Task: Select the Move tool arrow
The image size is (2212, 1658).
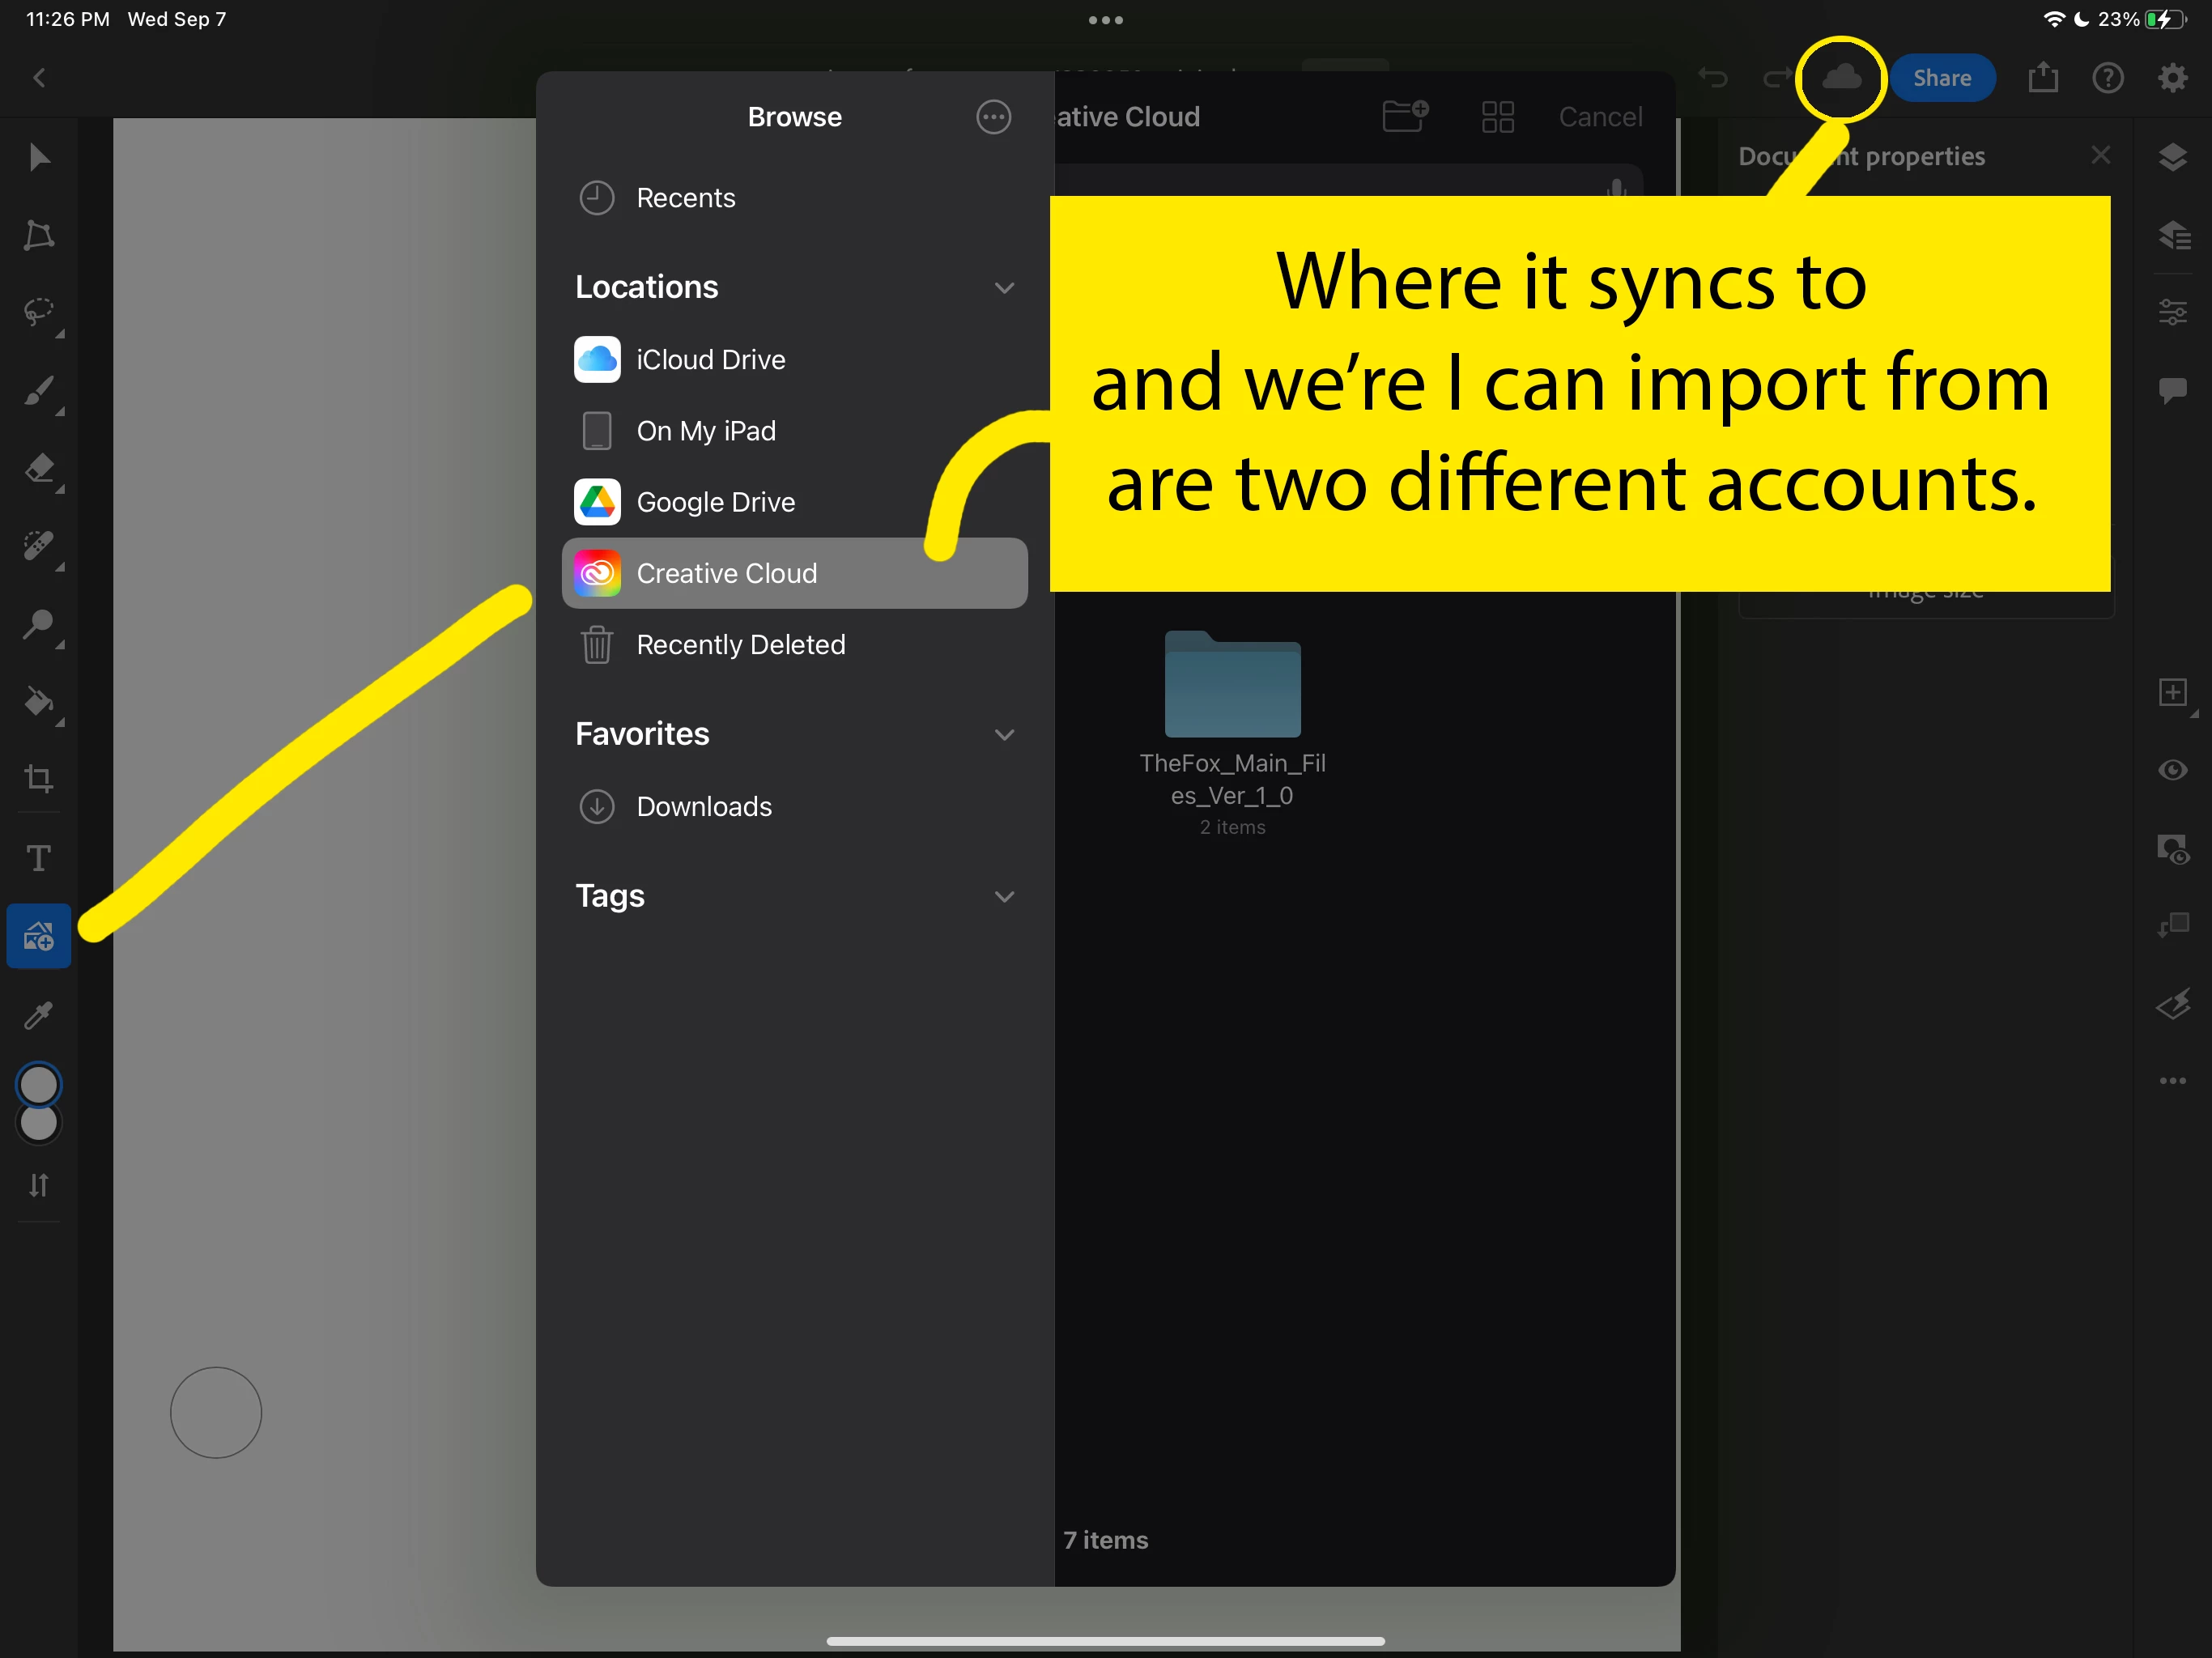Action: 39,157
